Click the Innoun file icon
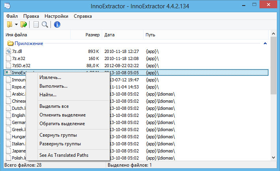The height and width of the screenshot is (171, 280). point(8,80)
